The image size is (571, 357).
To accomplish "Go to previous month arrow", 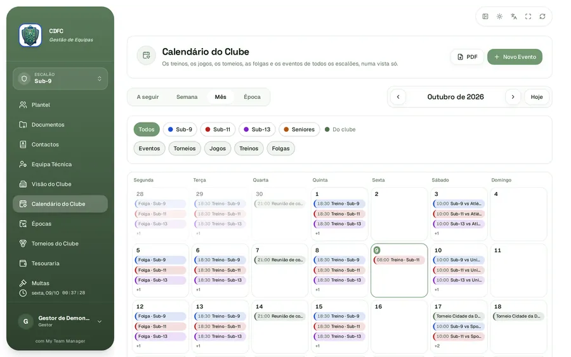I will click(398, 97).
